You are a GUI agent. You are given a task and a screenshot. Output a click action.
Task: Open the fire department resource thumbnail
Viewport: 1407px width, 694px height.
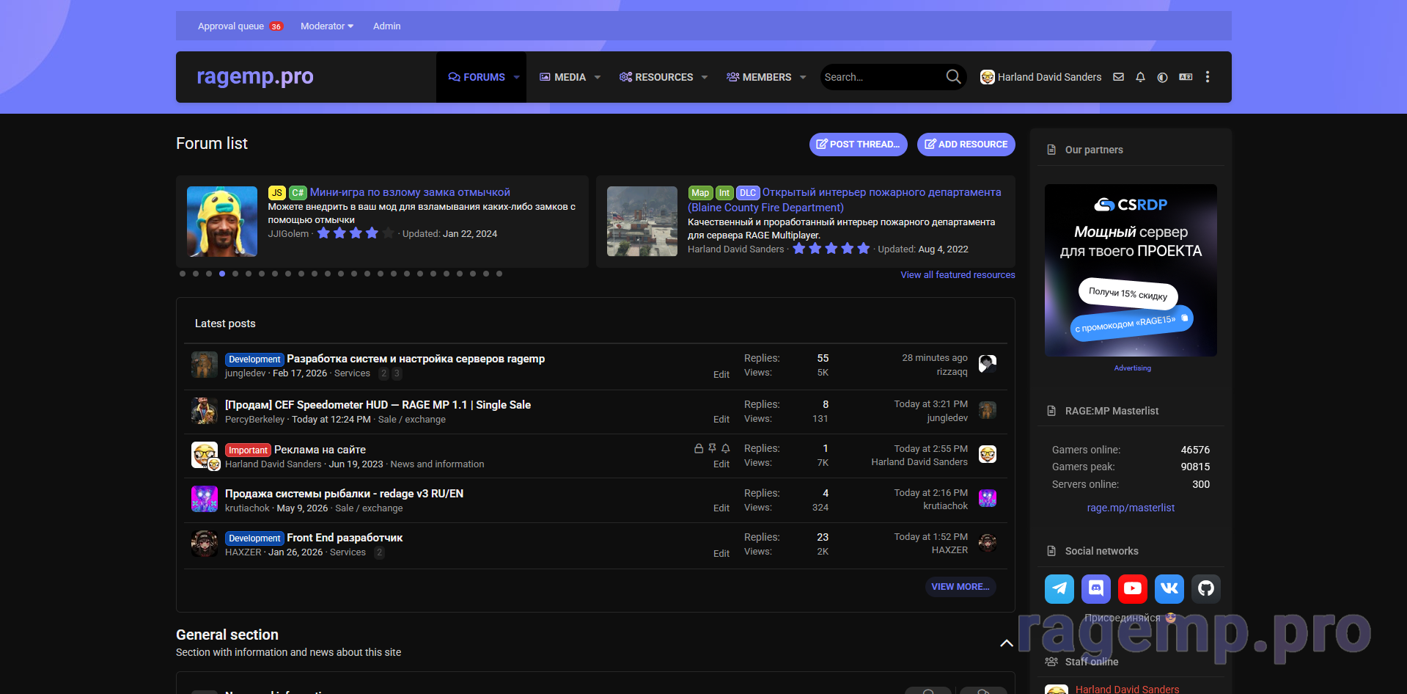pyautogui.click(x=642, y=221)
